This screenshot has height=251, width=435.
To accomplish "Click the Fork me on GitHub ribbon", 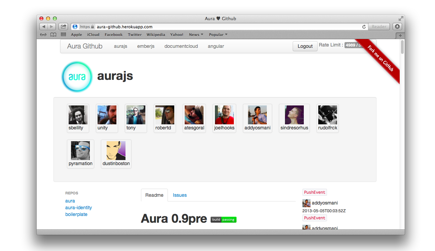I will coord(380,58).
